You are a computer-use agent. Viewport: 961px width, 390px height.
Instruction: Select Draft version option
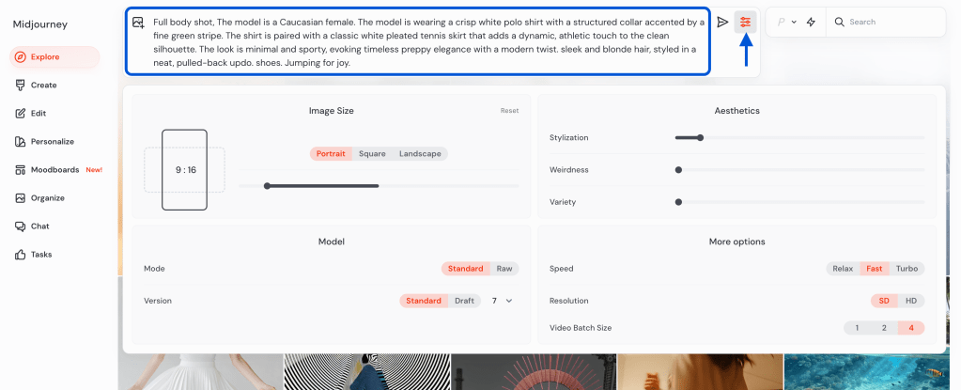pos(464,301)
